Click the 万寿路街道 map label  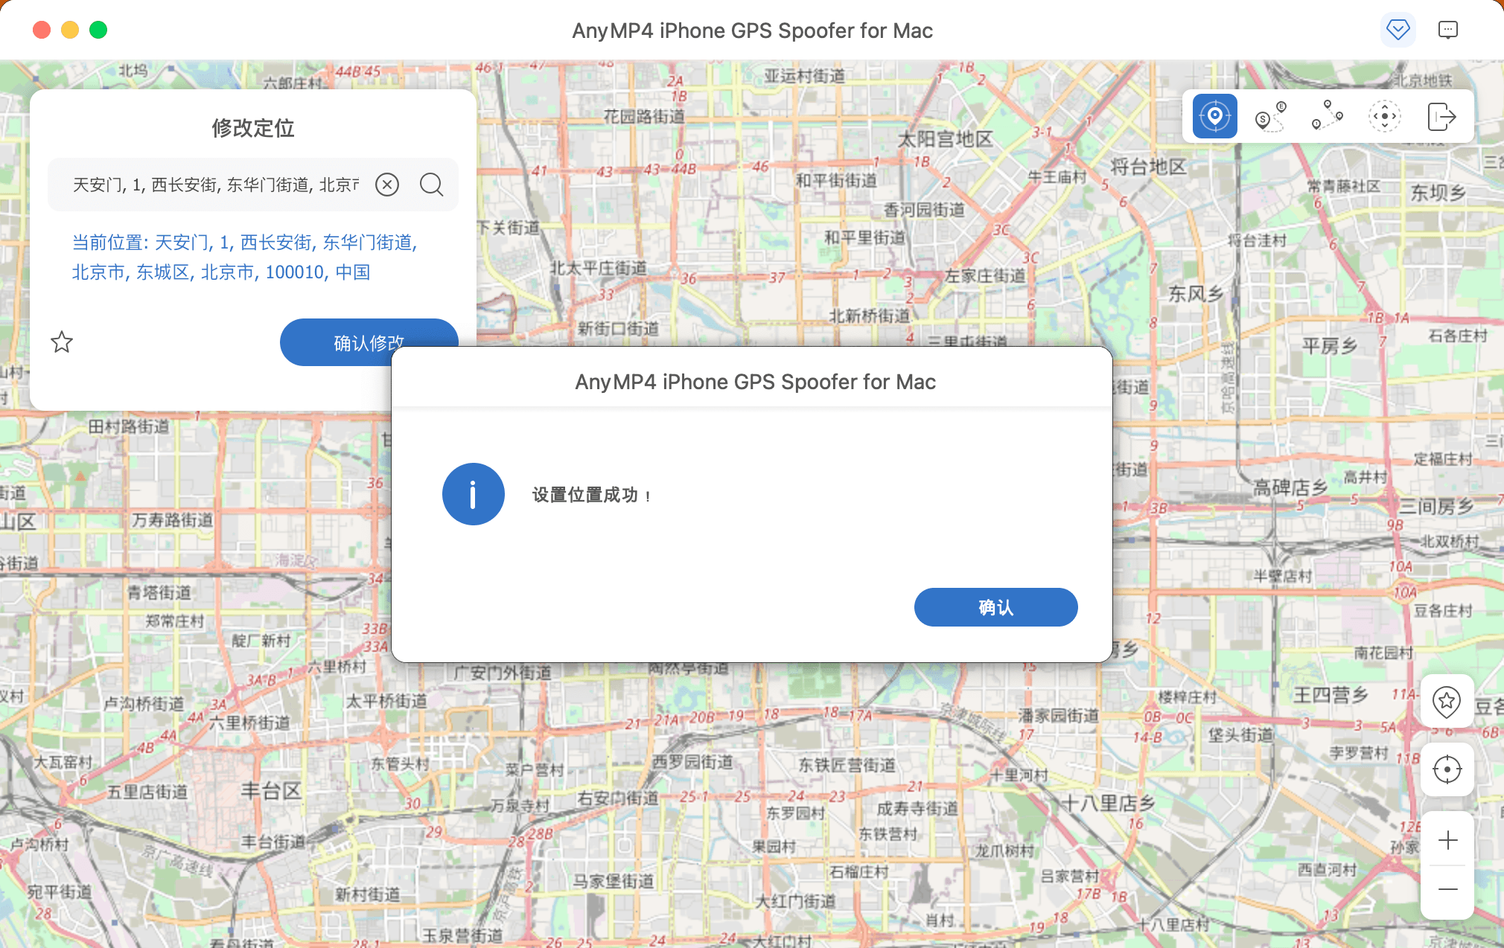[173, 519]
